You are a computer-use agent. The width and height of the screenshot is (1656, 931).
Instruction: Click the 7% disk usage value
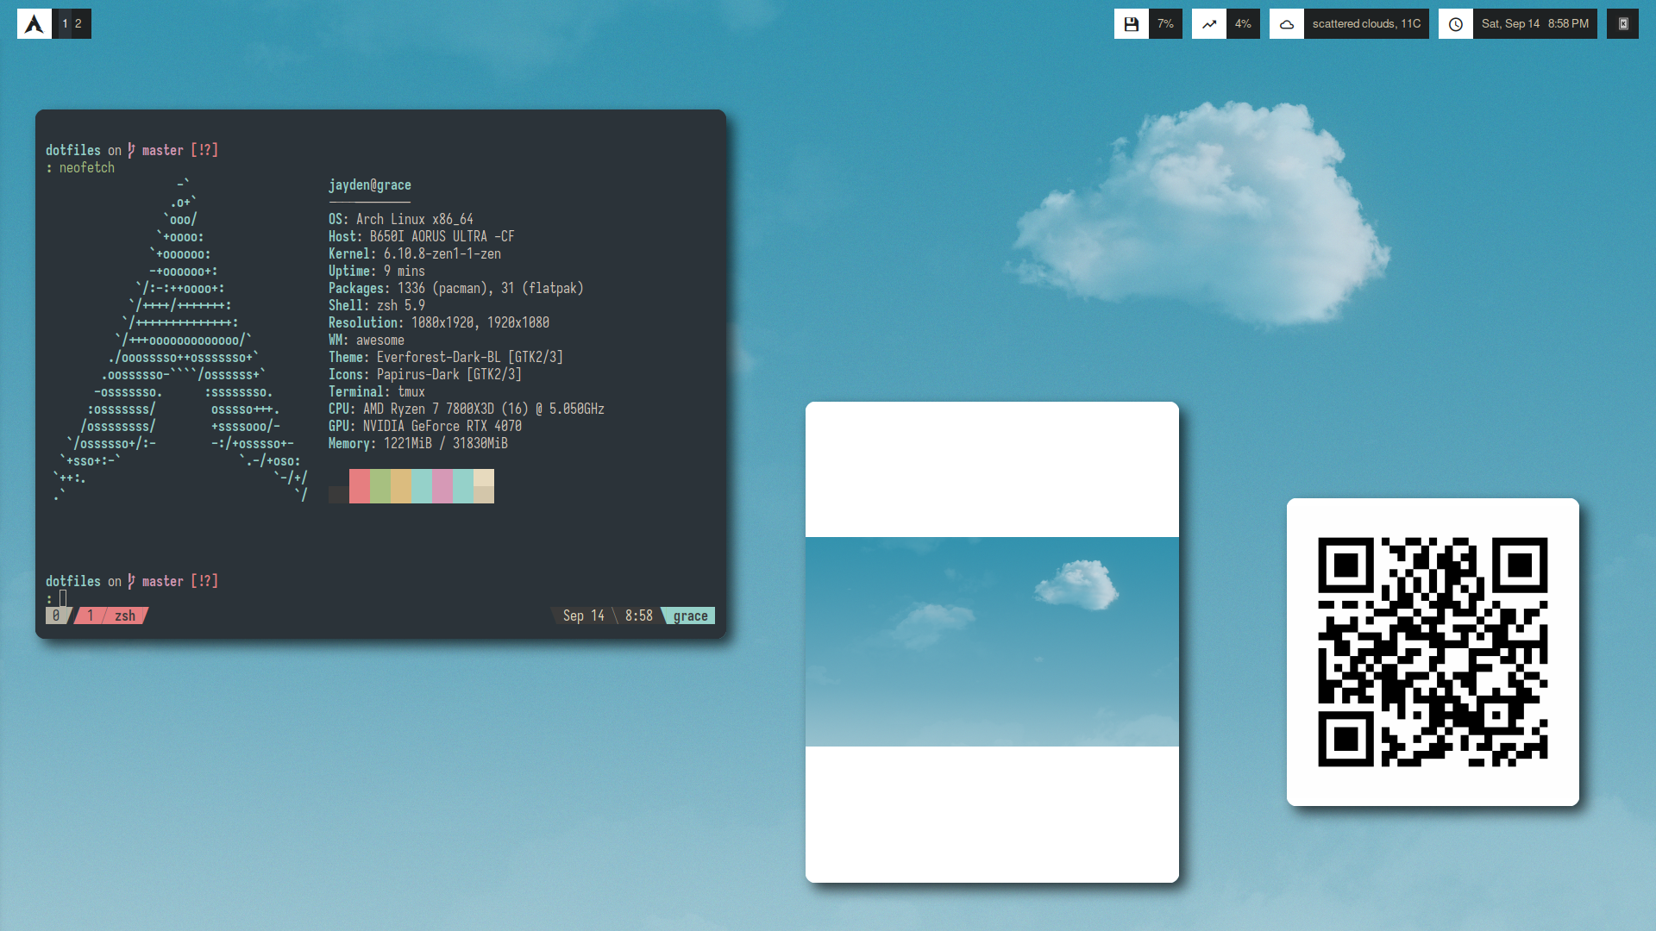tap(1165, 24)
